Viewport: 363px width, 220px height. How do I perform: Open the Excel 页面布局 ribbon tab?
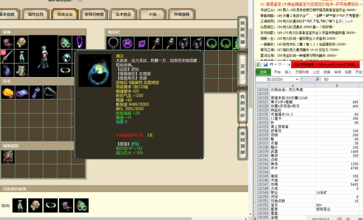(302, 72)
